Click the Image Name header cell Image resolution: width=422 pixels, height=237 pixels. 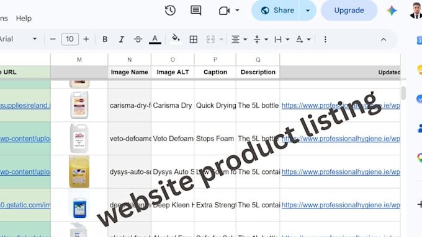pos(130,72)
